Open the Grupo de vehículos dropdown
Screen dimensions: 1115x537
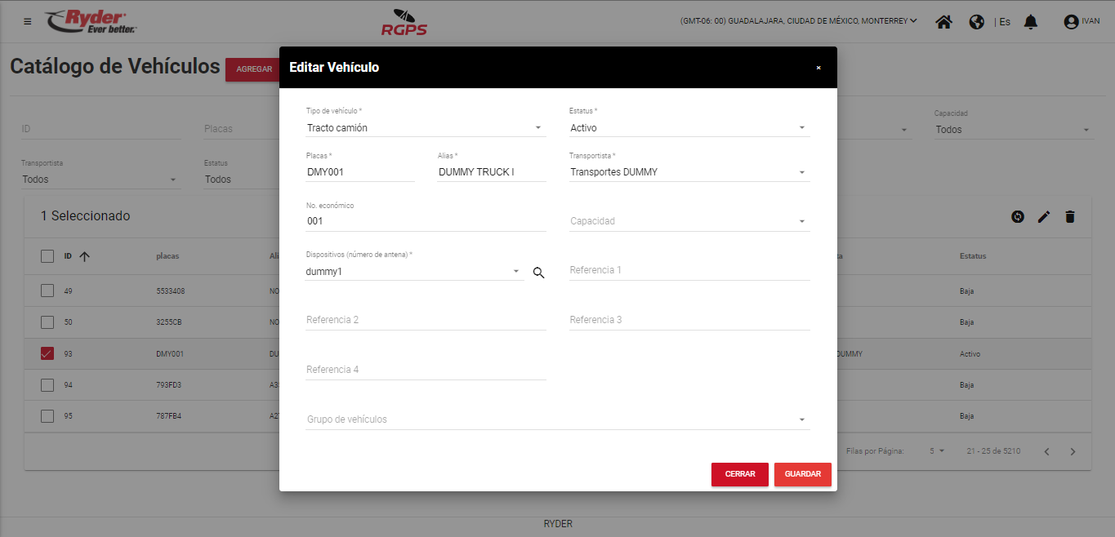pos(557,419)
